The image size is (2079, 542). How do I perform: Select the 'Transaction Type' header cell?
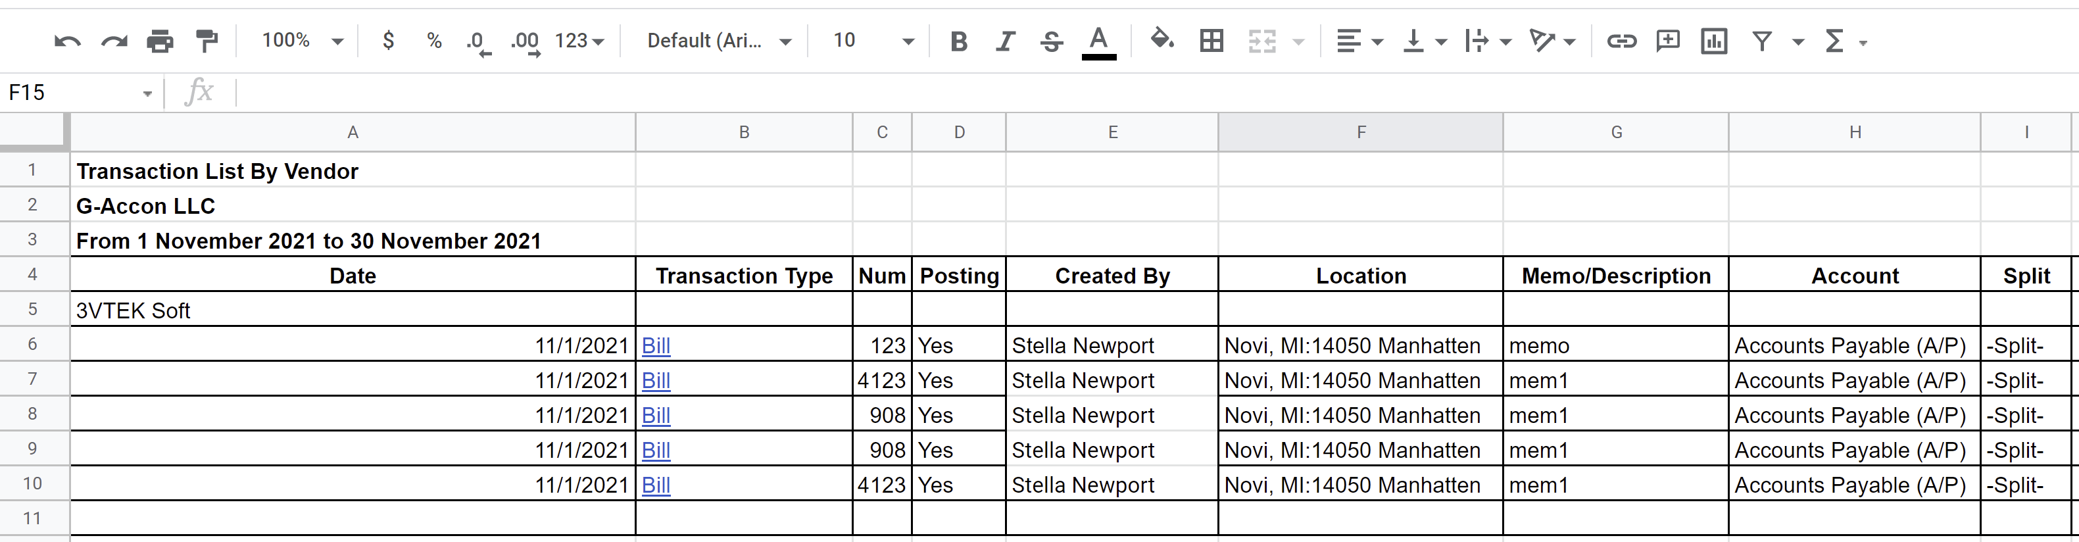tap(744, 275)
